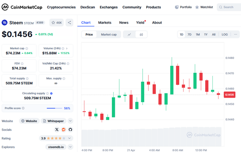Click the verified circulating supply badge
Screen dimensions: 241x152
click(51, 93)
